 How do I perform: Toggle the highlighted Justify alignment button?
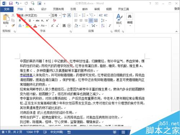(x=91, y=20)
